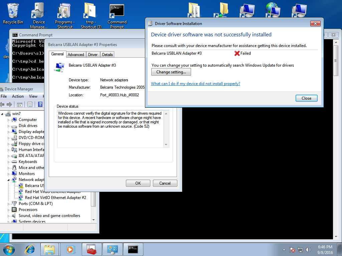The height and width of the screenshot is (256, 342).
Task: Expand the Ports (COM & LPT) node
Action: tap(8, 204)
